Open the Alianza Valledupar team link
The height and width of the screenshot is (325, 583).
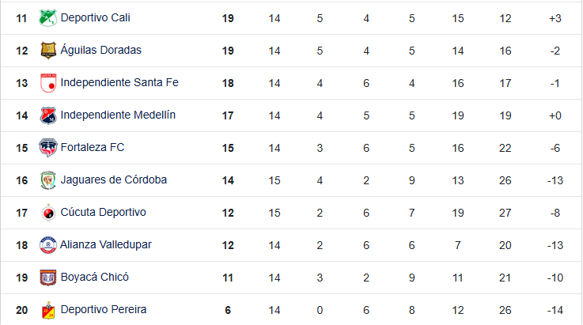(x=106, y=244)
